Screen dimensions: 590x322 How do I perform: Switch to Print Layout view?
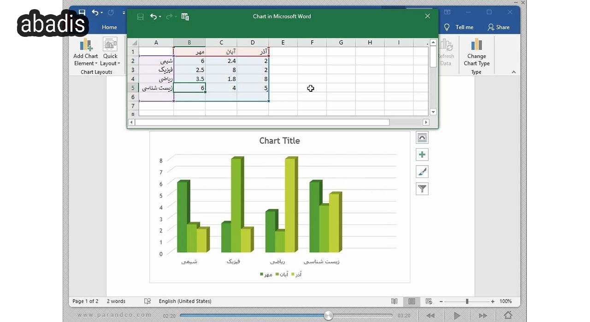point(412,301)
